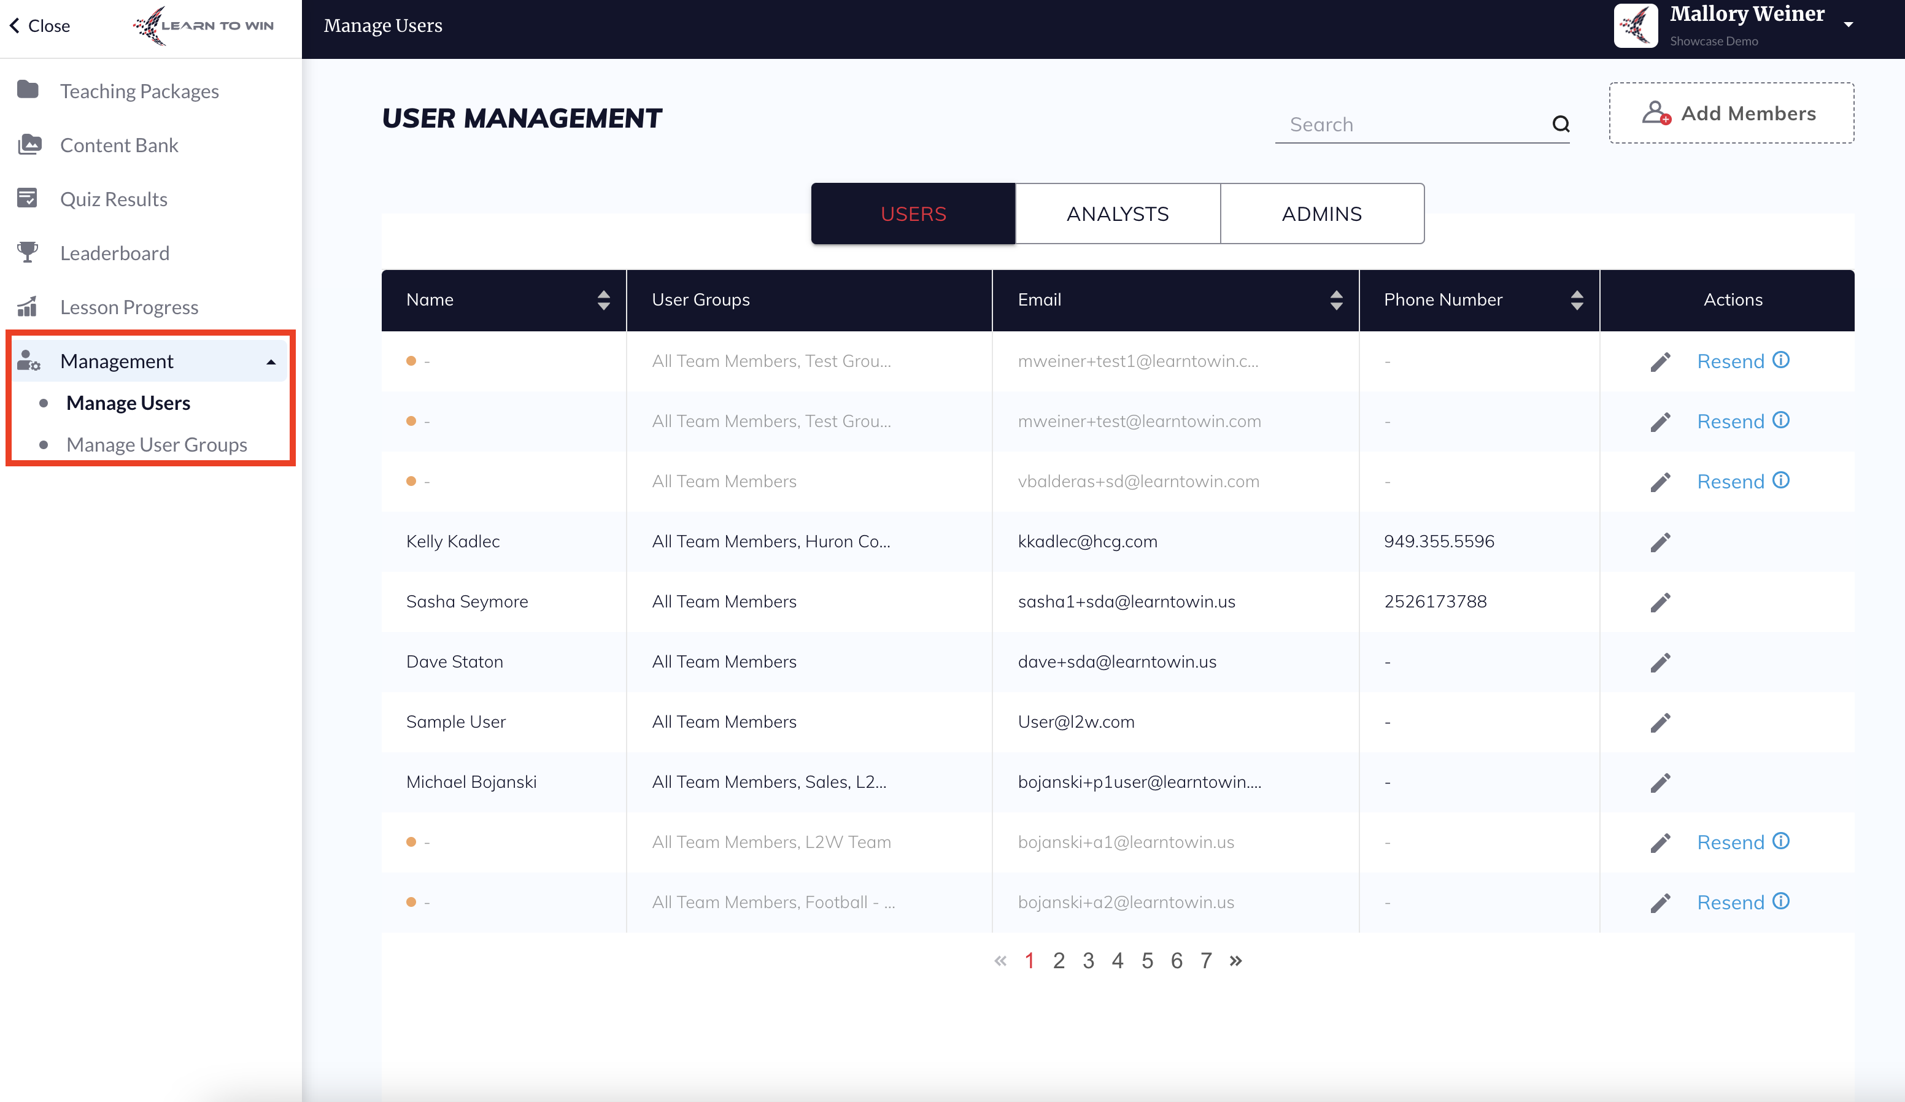1905x1102 pixels.
Task: Open the Mallory Weiner account dropdown
Action: [x=1849, y=24]
